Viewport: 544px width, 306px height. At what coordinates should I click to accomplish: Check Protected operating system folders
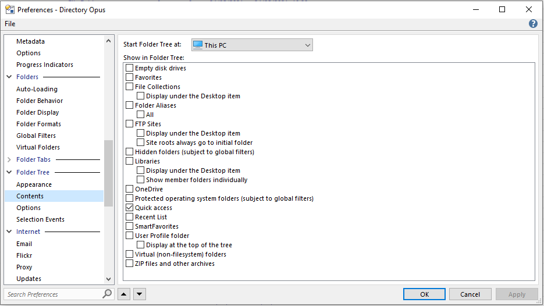[129, 198]
